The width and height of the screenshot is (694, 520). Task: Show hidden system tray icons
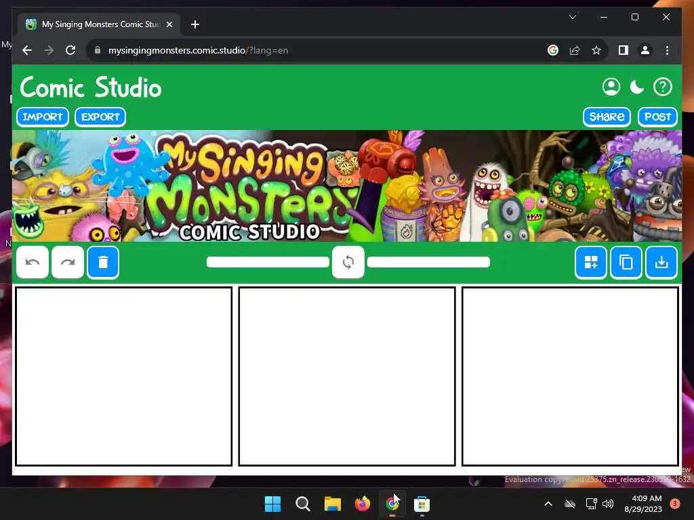[548, 504]
